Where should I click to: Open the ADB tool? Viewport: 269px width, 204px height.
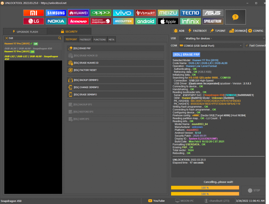click(x=179, y=31)
